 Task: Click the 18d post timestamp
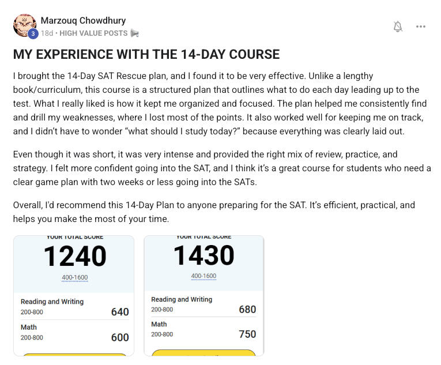(x=47, y=33)
